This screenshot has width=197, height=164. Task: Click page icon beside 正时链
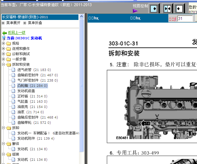[x=13, y=96]
